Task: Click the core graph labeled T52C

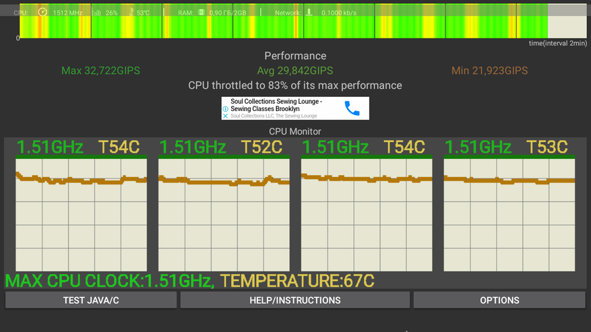Action: point(224,214)
